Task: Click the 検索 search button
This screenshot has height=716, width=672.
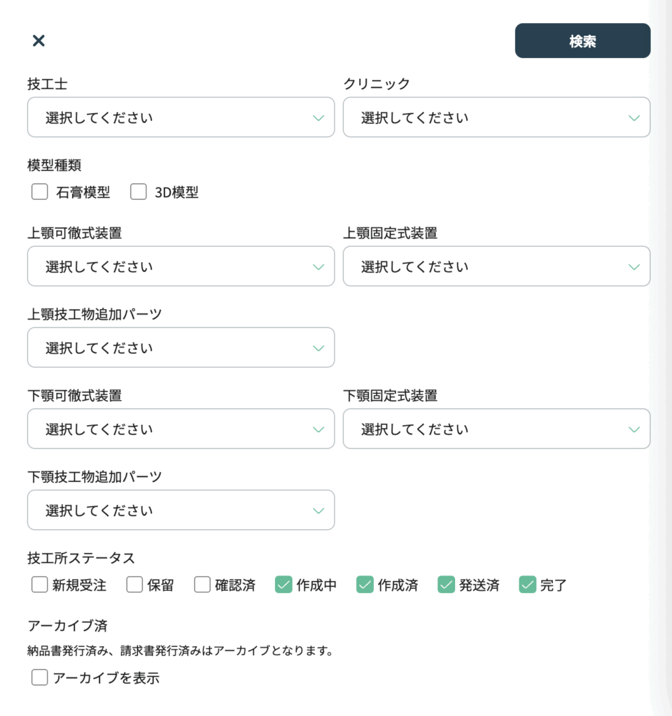Action: pyautogui.click(x=582, y=41)
